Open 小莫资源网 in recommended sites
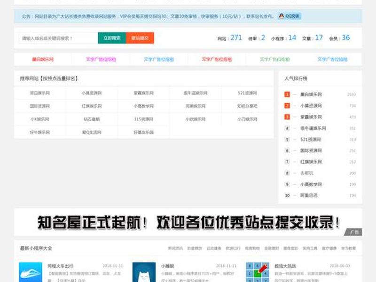The width and height of the screenshot is (376, 282). coord(92,93)
